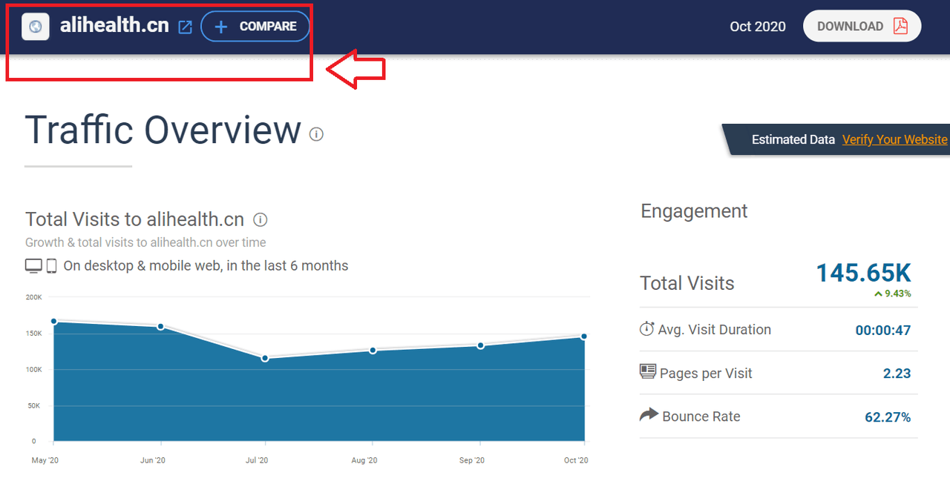Click the 200K y-axis label

34,298
